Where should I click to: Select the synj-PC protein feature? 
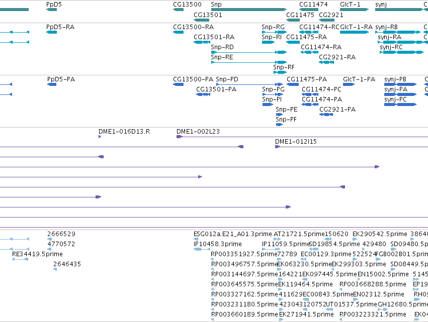(400, 104)
